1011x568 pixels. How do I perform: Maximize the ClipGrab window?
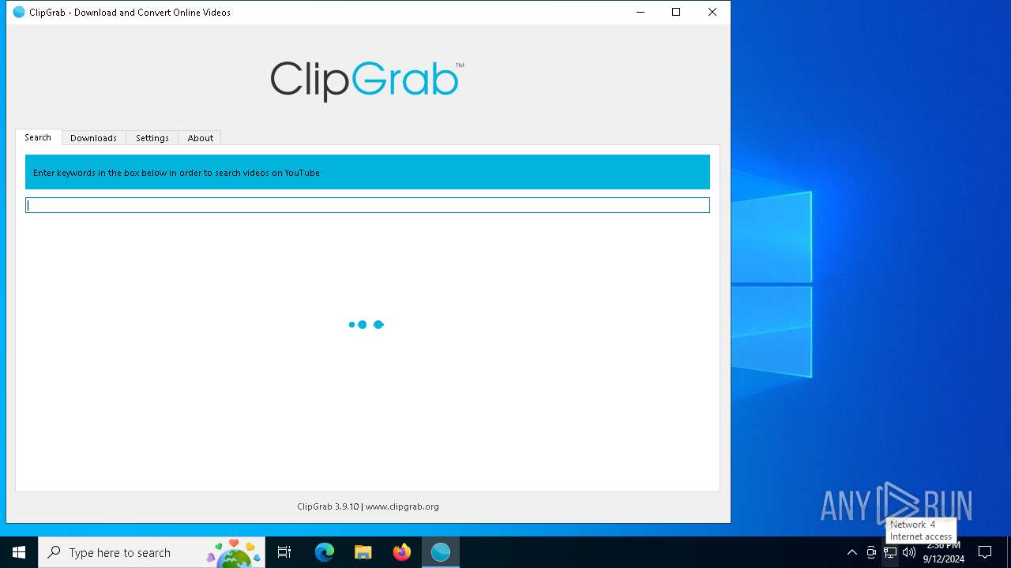coord(676,12)
